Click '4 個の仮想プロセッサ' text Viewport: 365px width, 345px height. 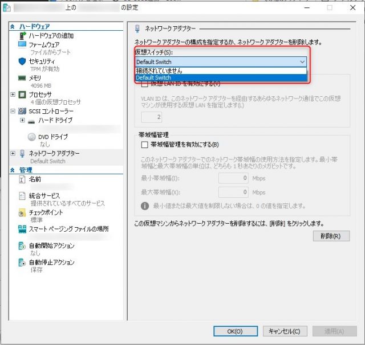[x=56, y=102]
